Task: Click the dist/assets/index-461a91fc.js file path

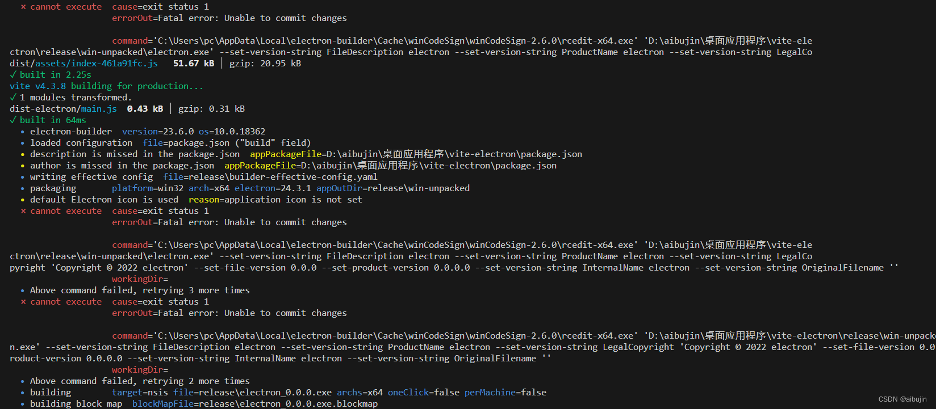Action: 84,64
